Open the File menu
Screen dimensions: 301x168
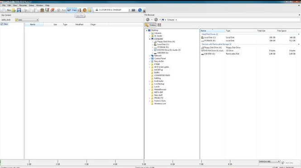[4, 5]
